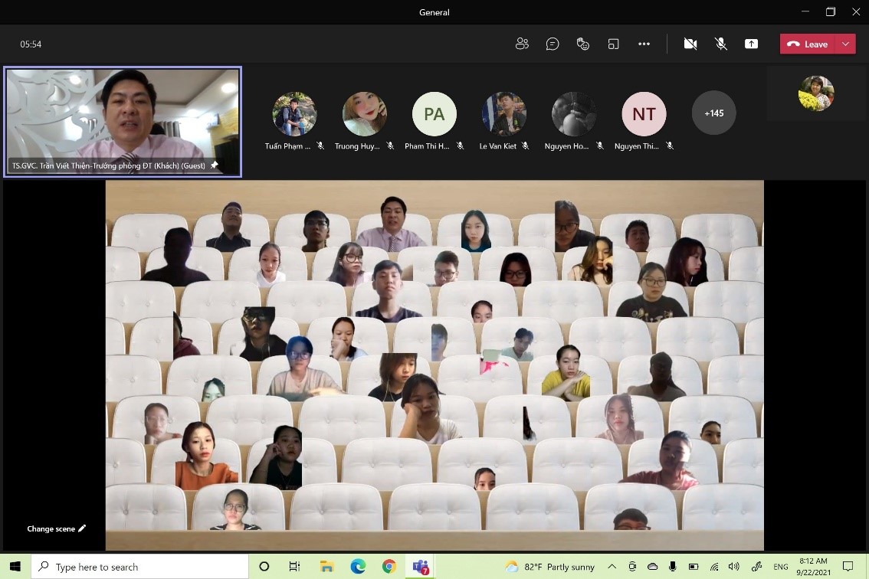This screenshot has width=869, height=579.
Task: Open Microsoft Edge from the taskbar
Action: click(x=358, y=567)
